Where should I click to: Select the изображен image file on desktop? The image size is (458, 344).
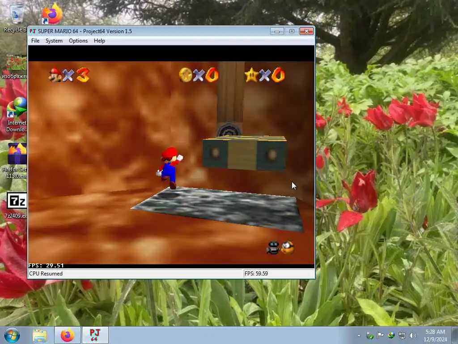point(15,67)
